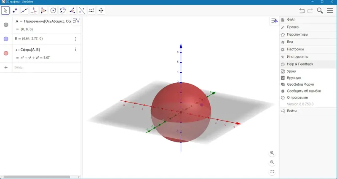Screen dimensions: 337x179
Task: Open the algebra view style bar
Action: [x=76, y=21]
